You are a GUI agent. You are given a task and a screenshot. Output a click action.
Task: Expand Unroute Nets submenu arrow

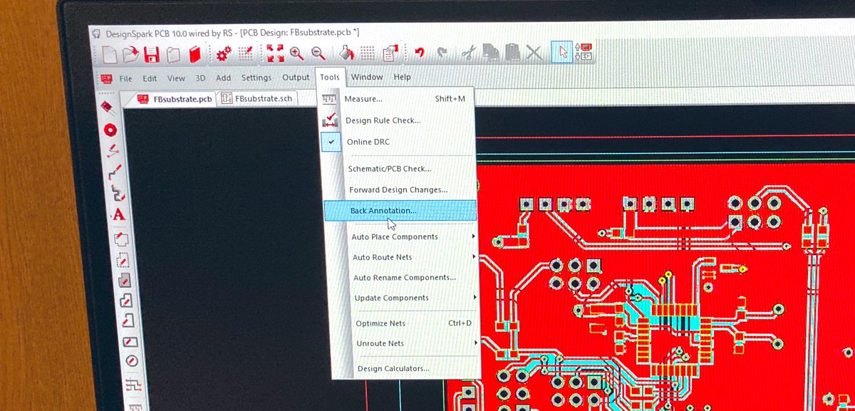pos(475,343)
